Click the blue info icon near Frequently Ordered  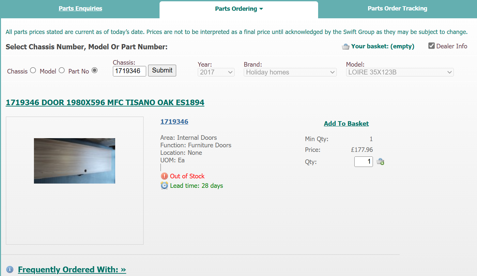click(10, 269)
